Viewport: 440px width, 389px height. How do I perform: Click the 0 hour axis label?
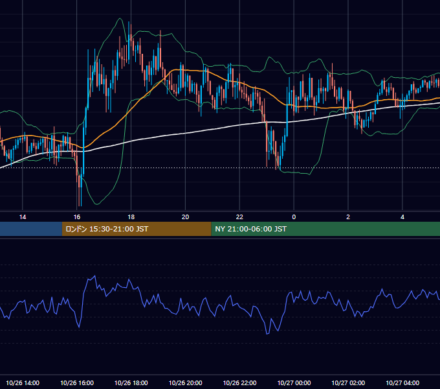pyautogui.click(x=294, y=217)
